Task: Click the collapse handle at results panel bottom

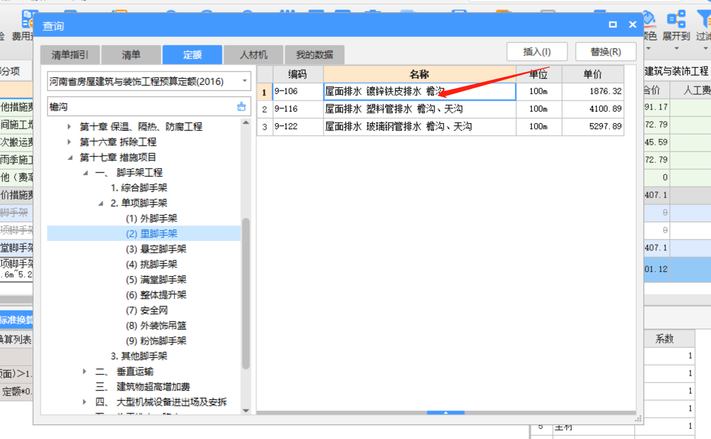Action: tap(446, 412)
